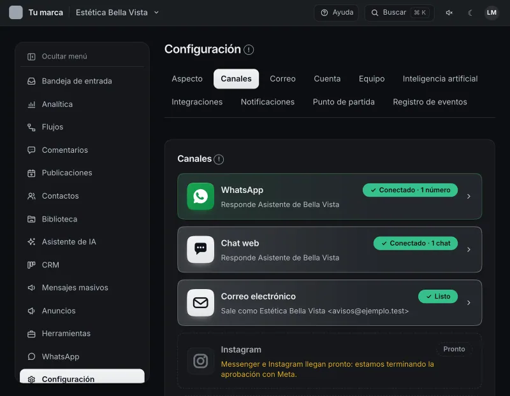510x396 pixels.
Task: Switch to the Correo tab
Action: 282,78
